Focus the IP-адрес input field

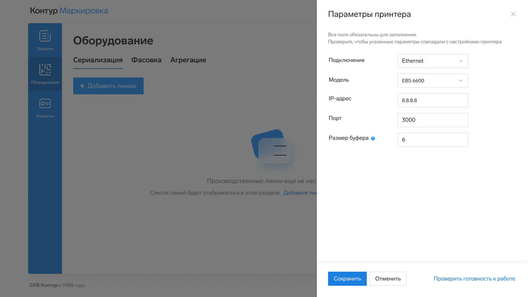coord(433,100)
